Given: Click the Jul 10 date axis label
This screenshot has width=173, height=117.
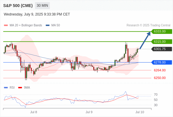Looking at the screenshot, I should (140, 112).
